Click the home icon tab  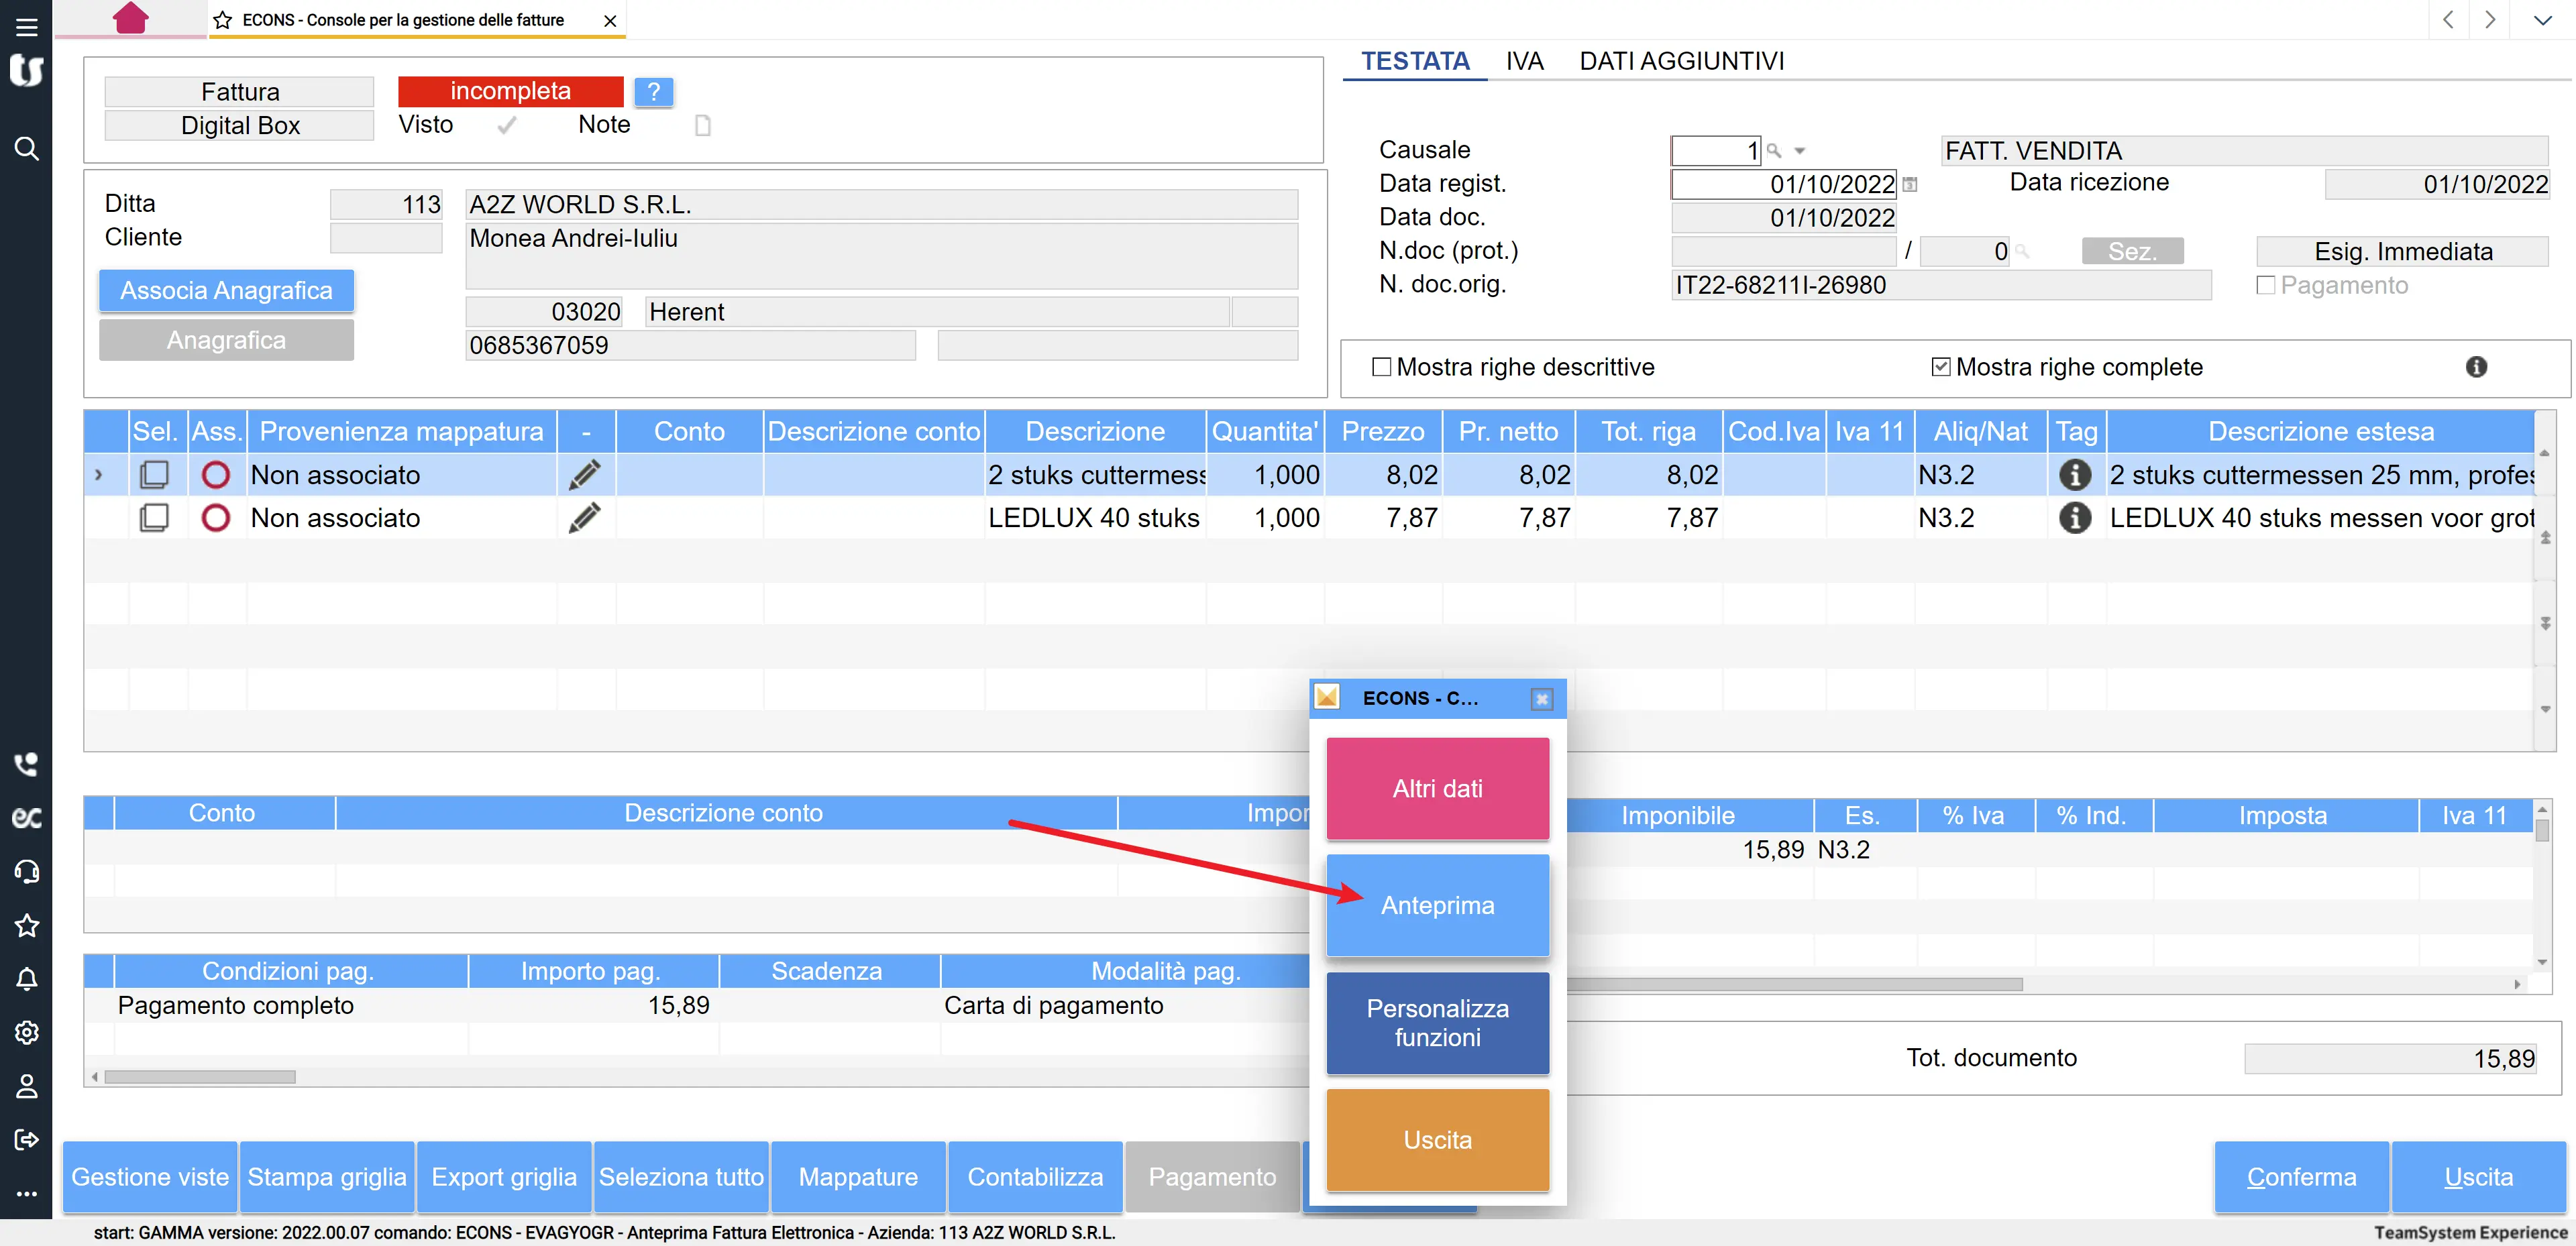click(x=130, y=18)
